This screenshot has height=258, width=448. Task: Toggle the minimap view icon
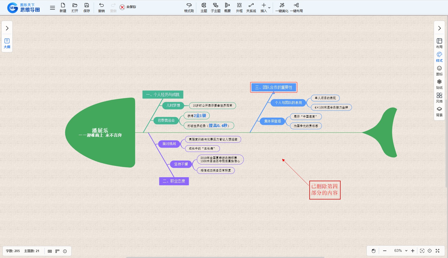(x=50, y=251)
